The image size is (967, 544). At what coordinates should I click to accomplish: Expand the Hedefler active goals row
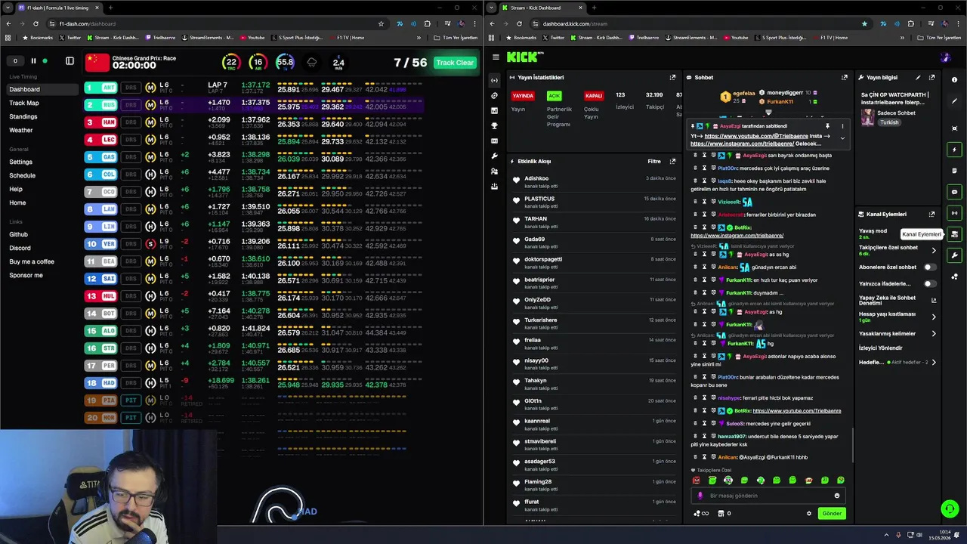[x=897, y=362]
